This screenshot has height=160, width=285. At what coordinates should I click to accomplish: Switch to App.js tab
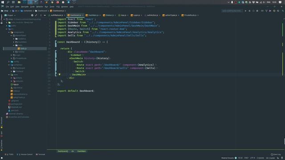123,15
